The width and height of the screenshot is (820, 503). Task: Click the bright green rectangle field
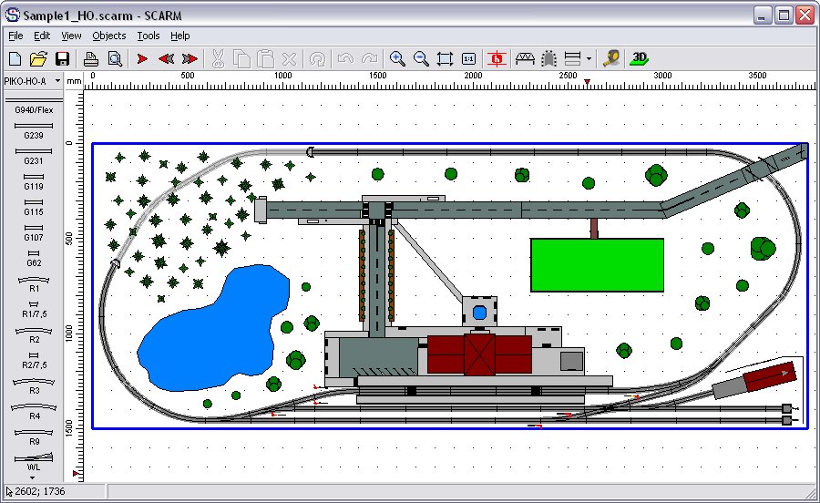click(597, 265)
